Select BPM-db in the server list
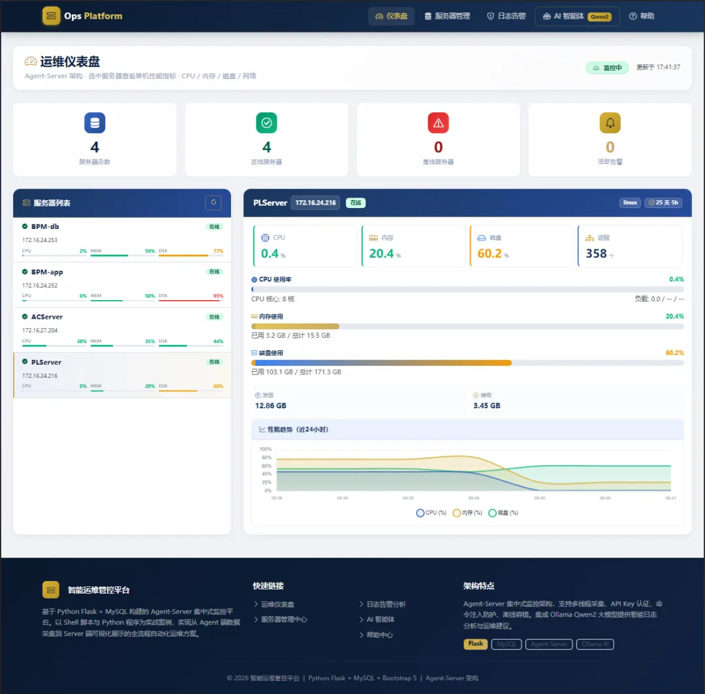 [122, 239]
